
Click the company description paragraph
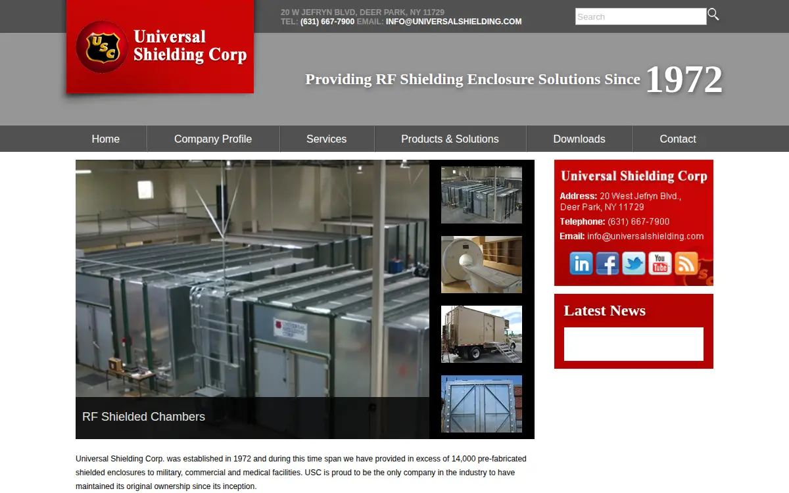[301, 473]
